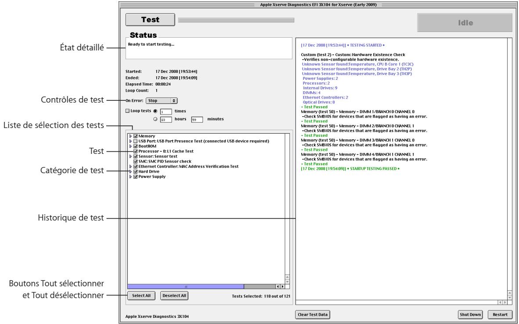Screen dimensions: 519x324
Task: Expand the Memory test category
Action: tap(130, 136)
